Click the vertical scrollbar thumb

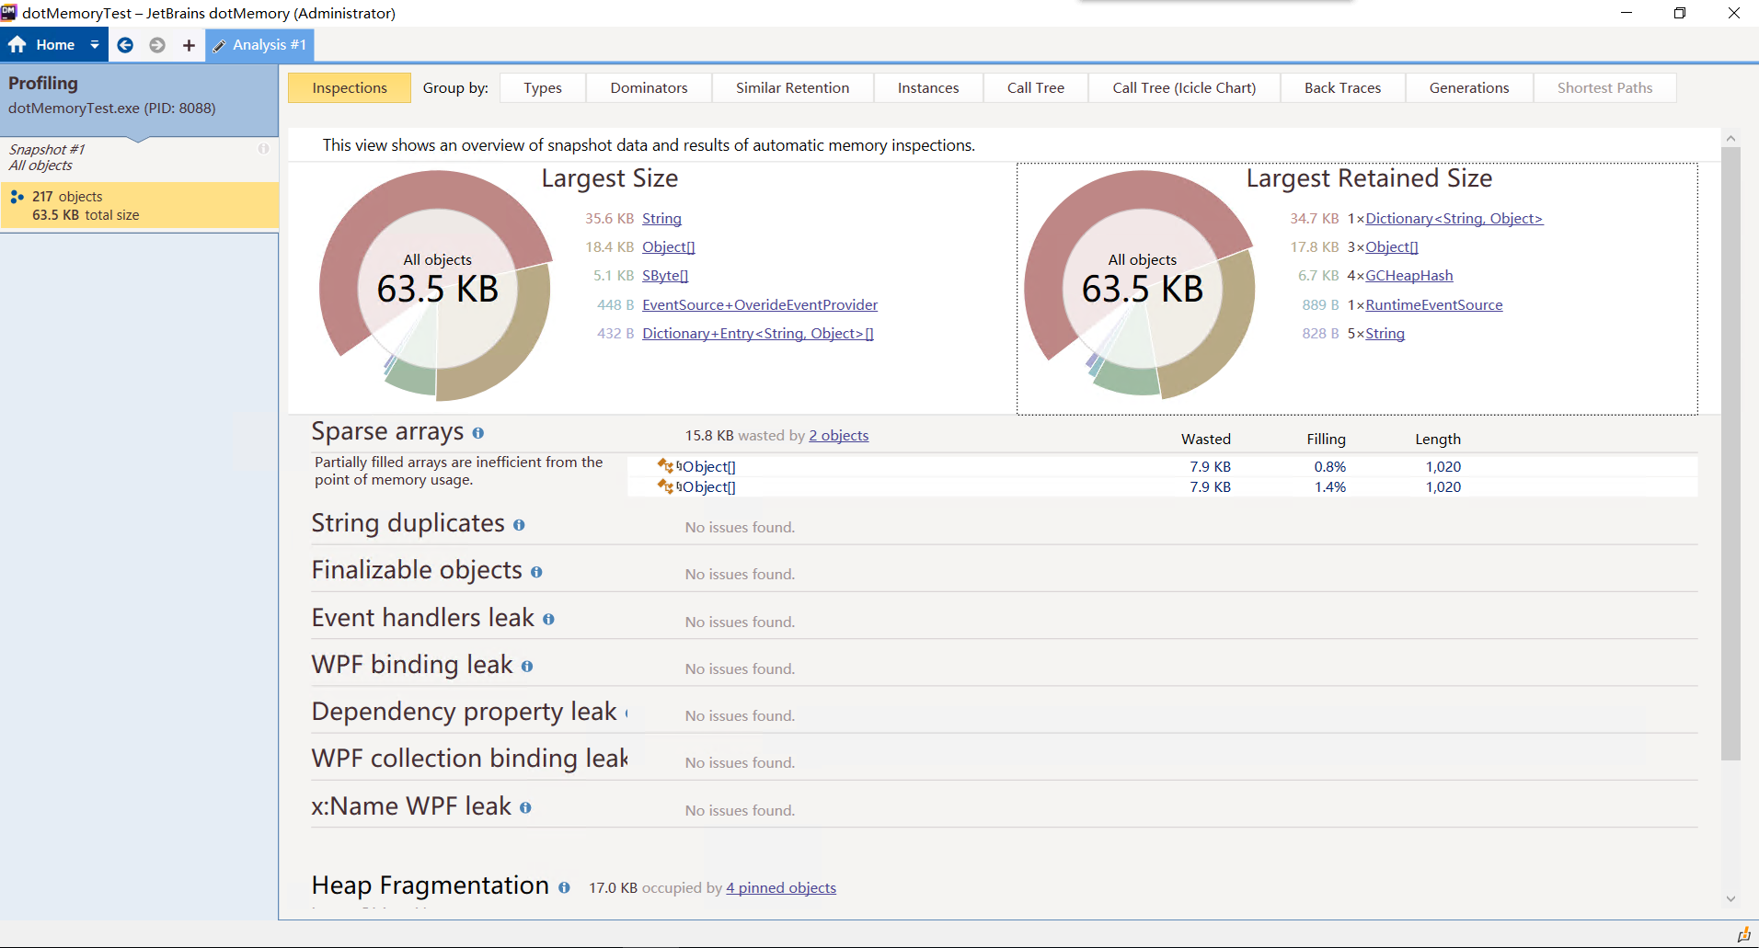click(1730, 454)
